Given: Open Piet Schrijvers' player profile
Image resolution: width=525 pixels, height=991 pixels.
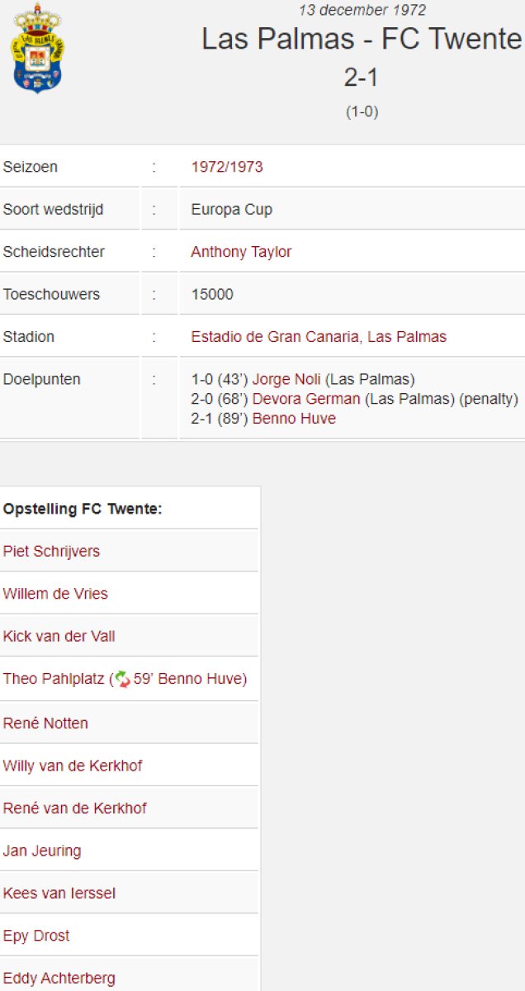Looking at the screenshot, I should click(x=51, y=552).
